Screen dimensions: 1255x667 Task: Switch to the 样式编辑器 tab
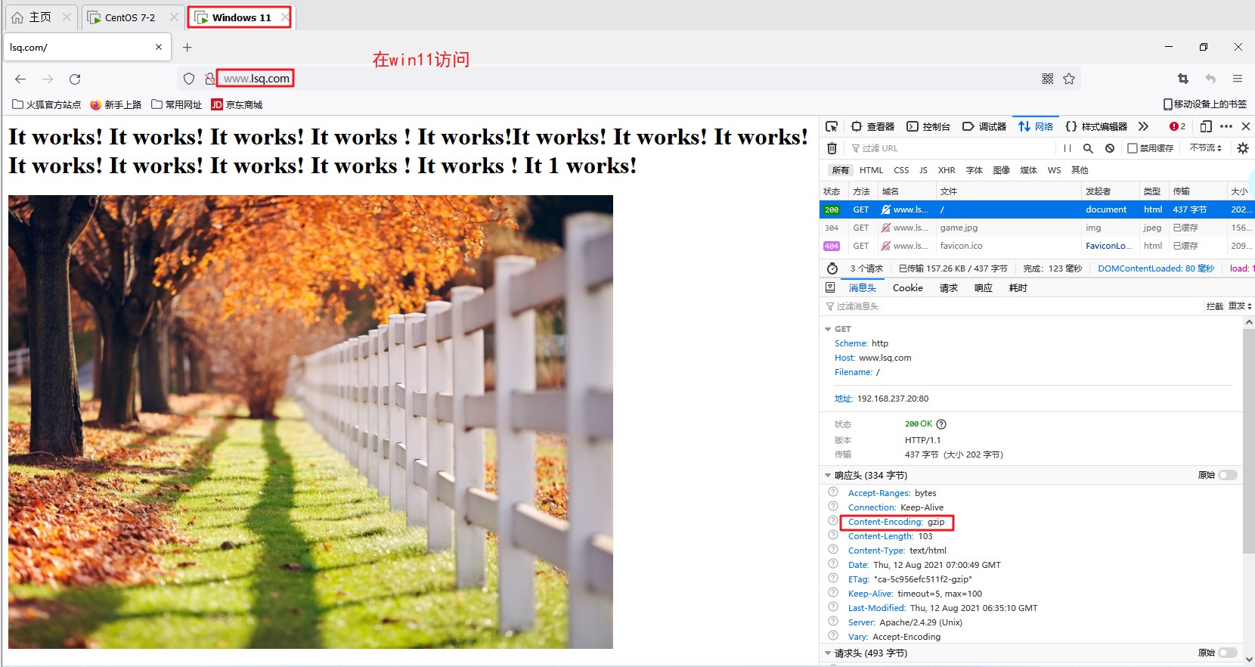click(x=1096, y=126)
